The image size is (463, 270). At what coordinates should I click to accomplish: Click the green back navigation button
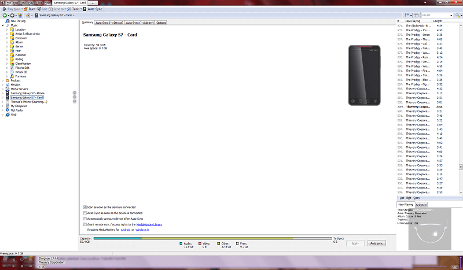[x=5, y=16]
